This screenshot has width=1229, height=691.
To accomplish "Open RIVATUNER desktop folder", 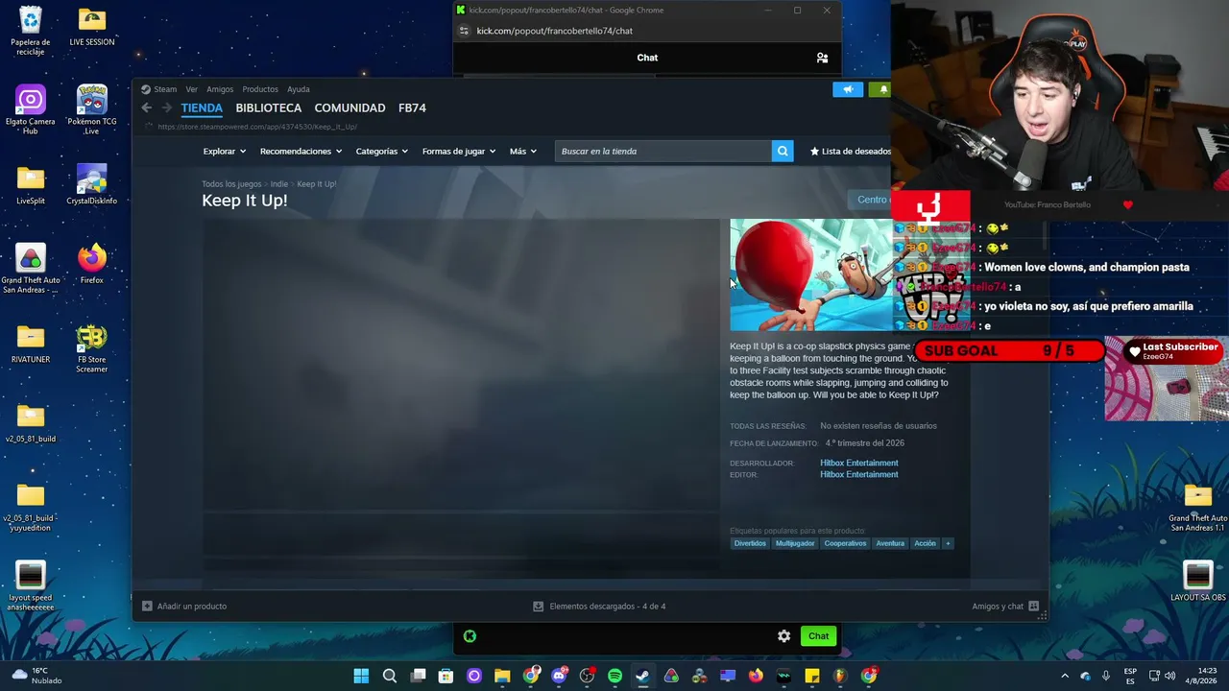I will coord(31,344).
